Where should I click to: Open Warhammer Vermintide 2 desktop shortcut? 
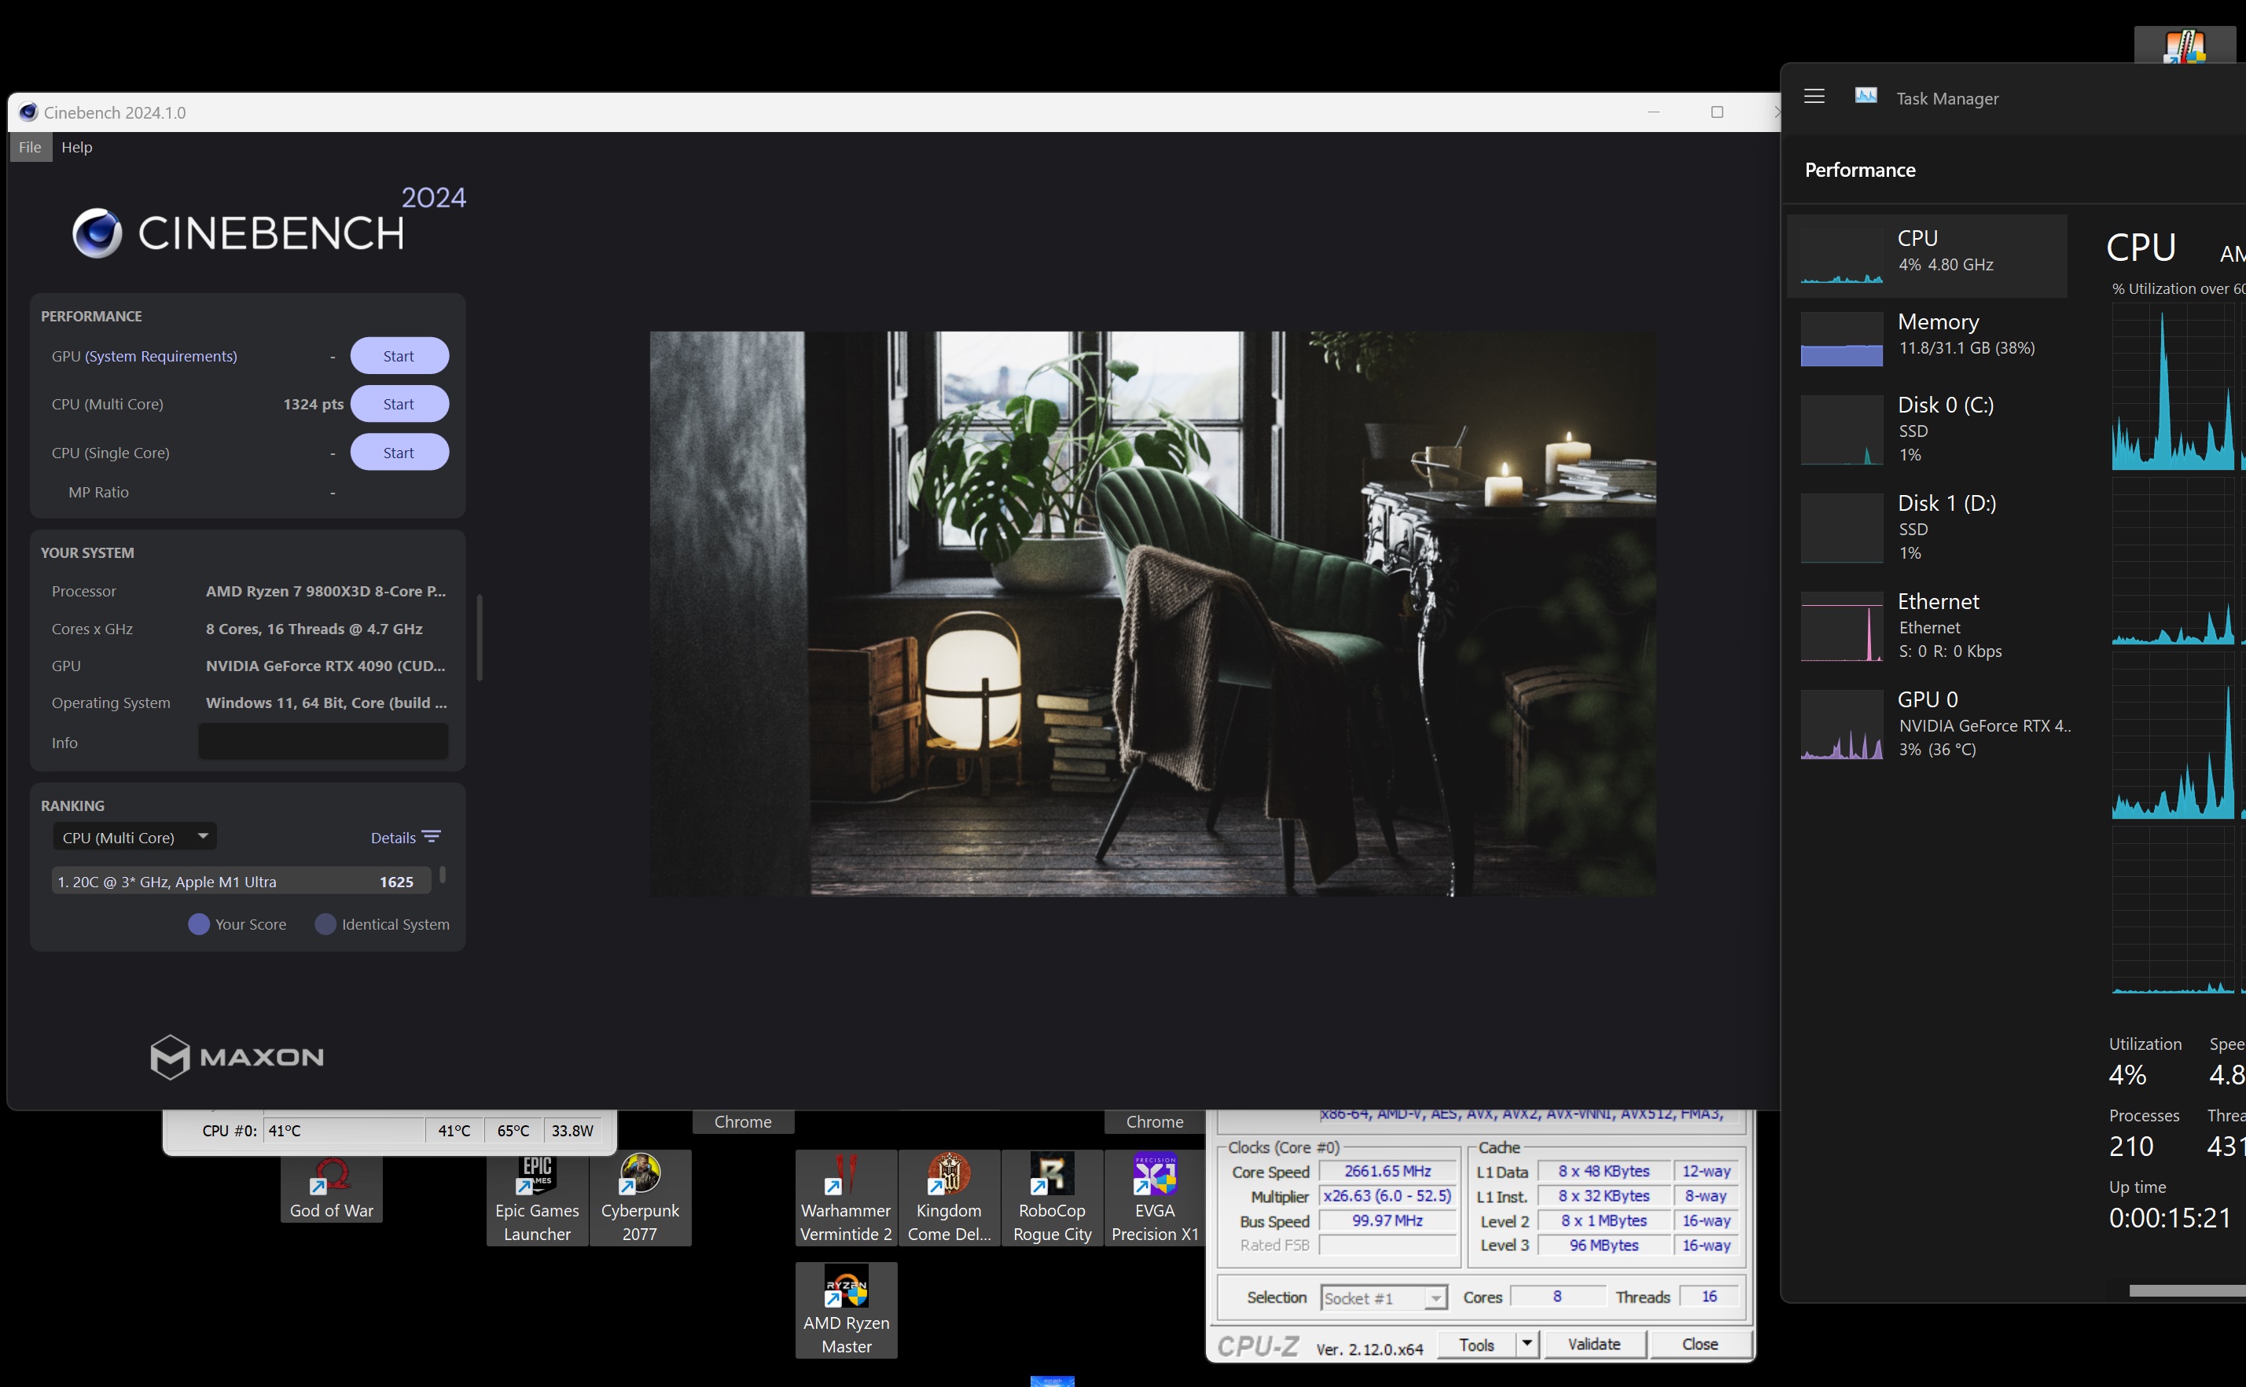coord(846,1200)
